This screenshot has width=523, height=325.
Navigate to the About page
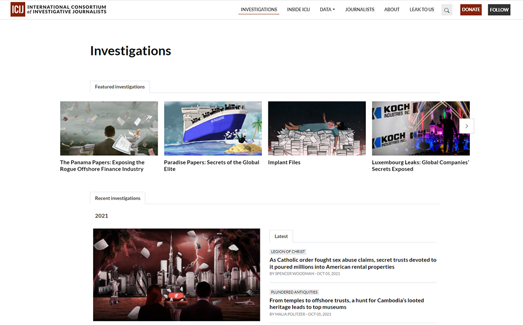point(392,10)
